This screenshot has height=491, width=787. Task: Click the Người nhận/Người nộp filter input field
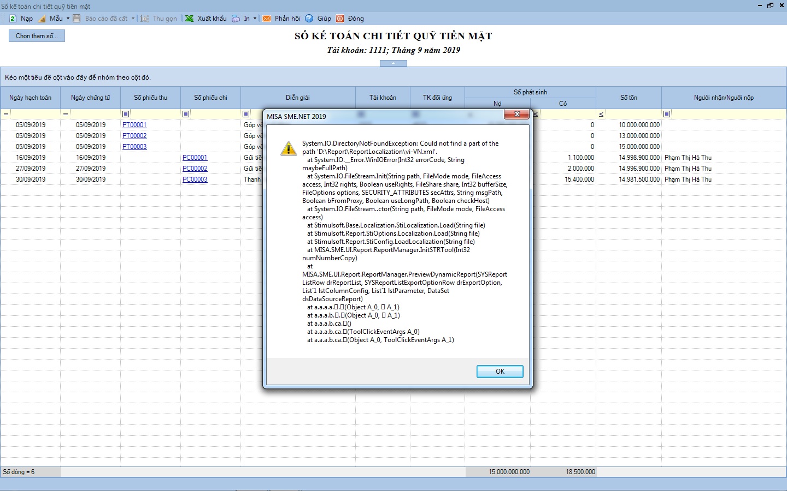coord(729,114)
